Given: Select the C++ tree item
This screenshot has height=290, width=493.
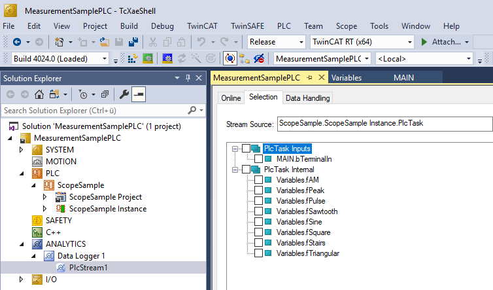Looking at the screenshot, I should coord(53,232).
